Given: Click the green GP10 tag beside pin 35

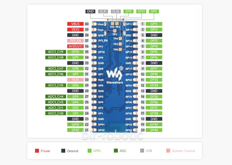Looking at the screenshot, I should pos(75,52).
